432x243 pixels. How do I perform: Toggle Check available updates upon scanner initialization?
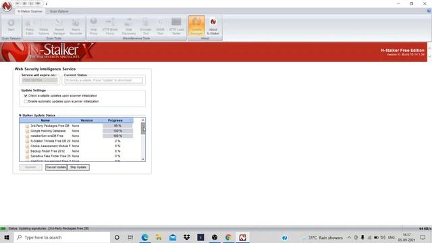tap(26, 96)
